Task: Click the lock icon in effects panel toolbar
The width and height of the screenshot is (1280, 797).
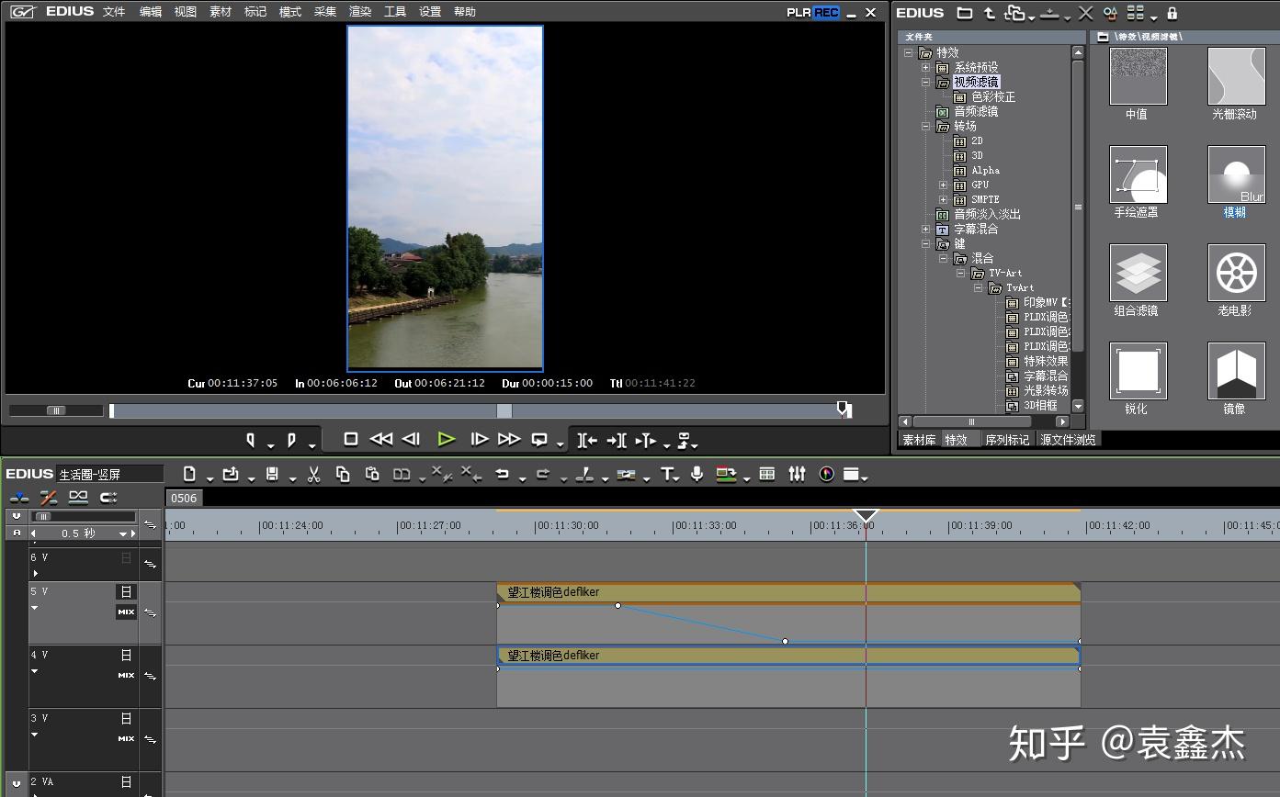Action: pos(1172,13)
